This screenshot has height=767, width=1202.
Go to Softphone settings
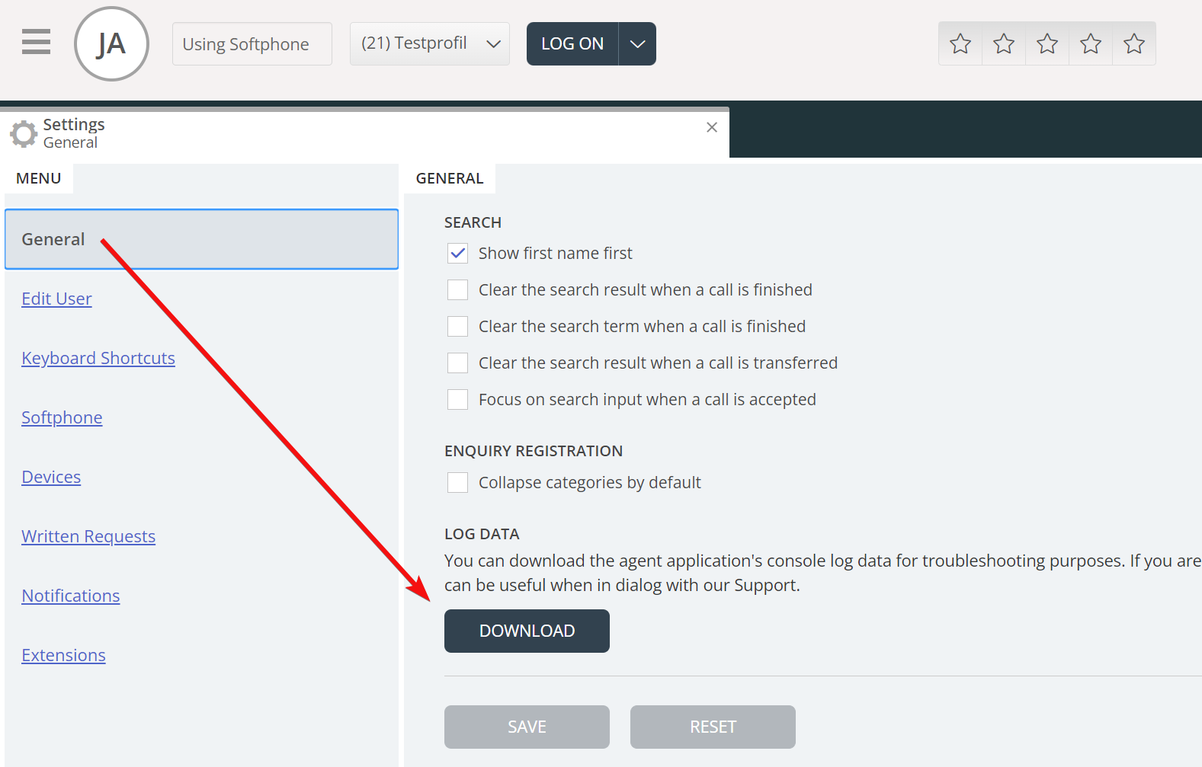62,417
